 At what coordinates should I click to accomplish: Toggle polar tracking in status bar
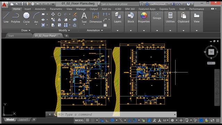click(x=112, y=120)
